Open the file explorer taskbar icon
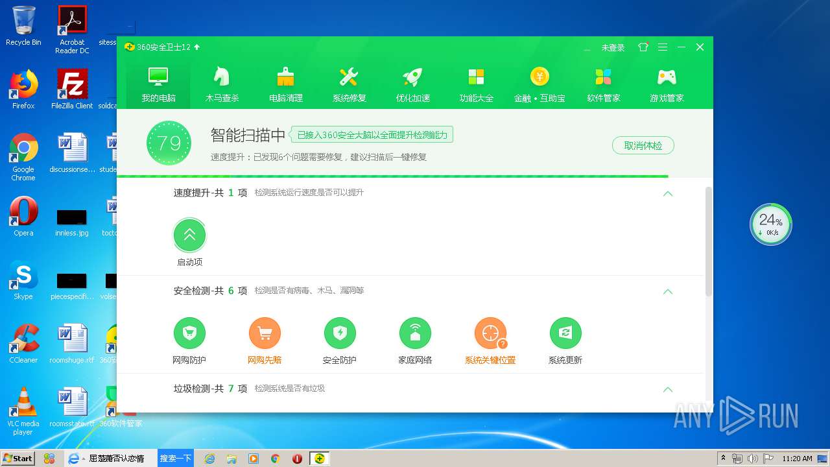 (231, 459)
